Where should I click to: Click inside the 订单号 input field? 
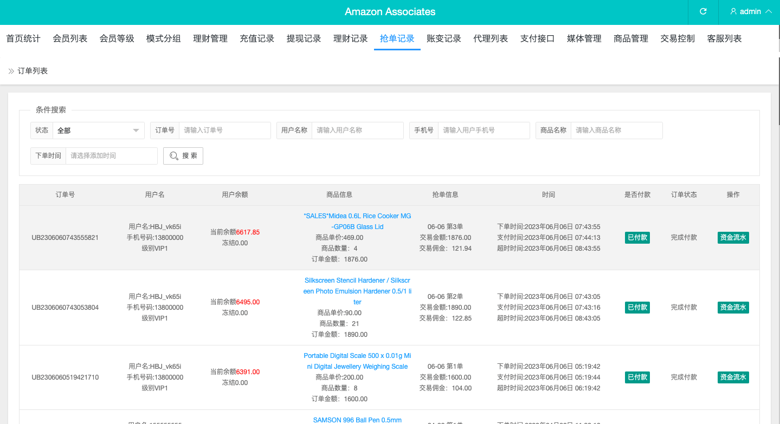coord(224,130)
